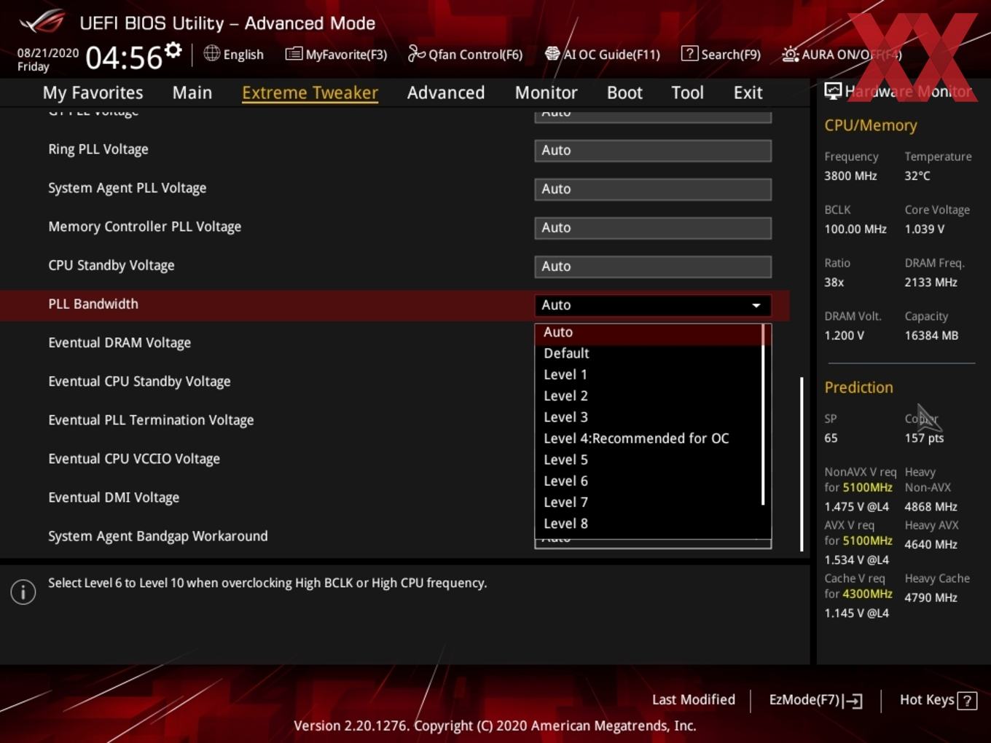Viewport: 991px width, 743px height.
Task: Click the 3800 MHz frequency value
Action: coord(850,176)
